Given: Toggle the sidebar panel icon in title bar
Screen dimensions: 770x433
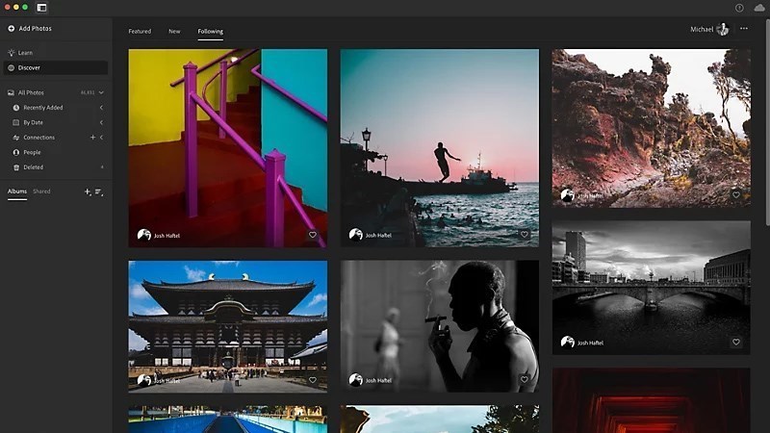Looking at the screenshot, I should point(41,8).
